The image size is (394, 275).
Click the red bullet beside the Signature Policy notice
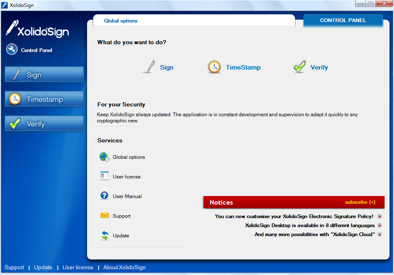(380, 216)
